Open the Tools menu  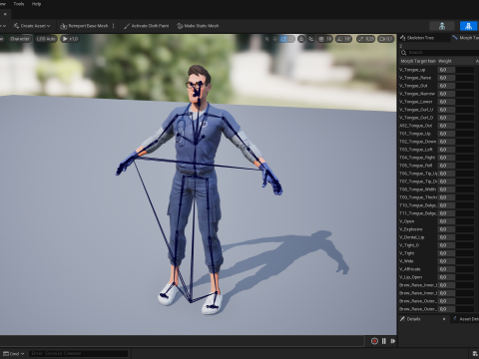coord(19,4)
